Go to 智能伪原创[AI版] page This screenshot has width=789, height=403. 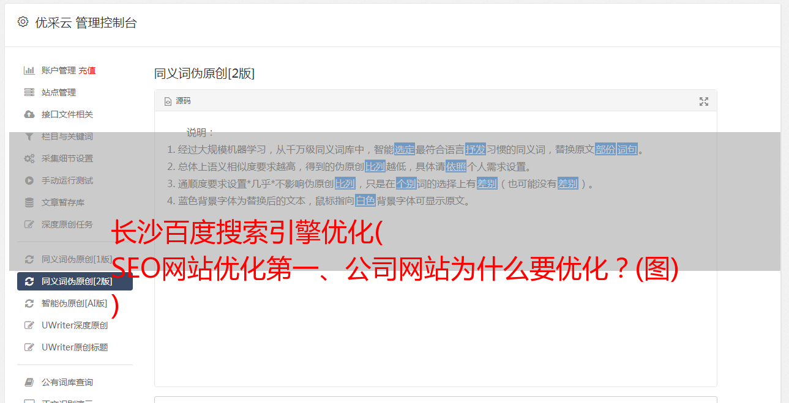pos(75,303)
